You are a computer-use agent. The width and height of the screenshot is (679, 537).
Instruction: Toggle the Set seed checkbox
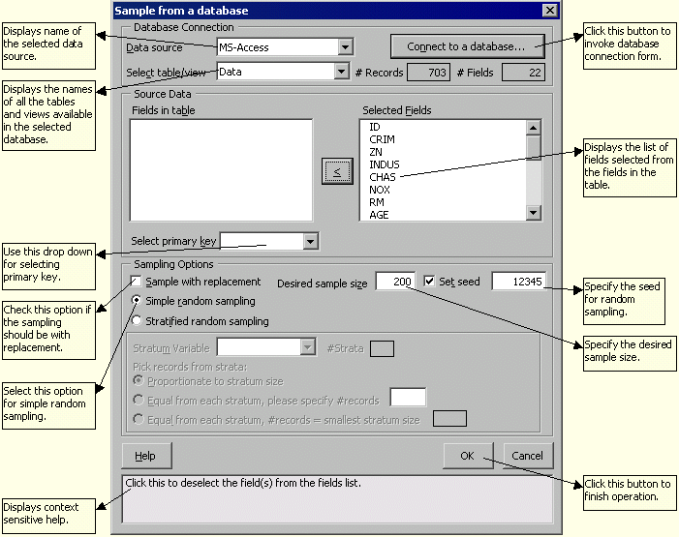click(x=429, y=282)
